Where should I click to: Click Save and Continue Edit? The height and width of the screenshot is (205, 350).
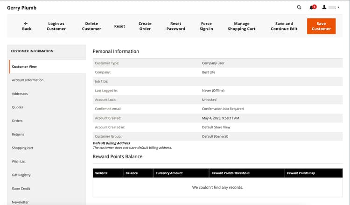pyautogui.click(x=284, y=26)
